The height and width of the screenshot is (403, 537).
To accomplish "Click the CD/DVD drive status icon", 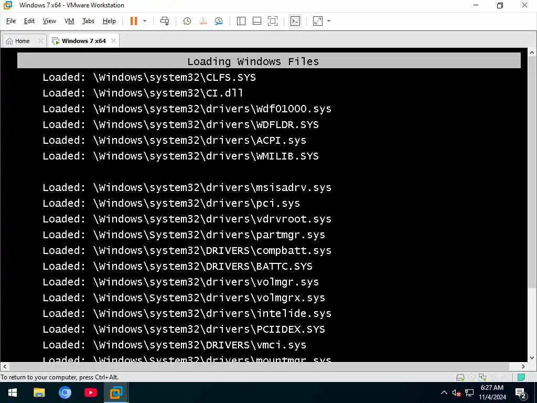I will [471, 377].
